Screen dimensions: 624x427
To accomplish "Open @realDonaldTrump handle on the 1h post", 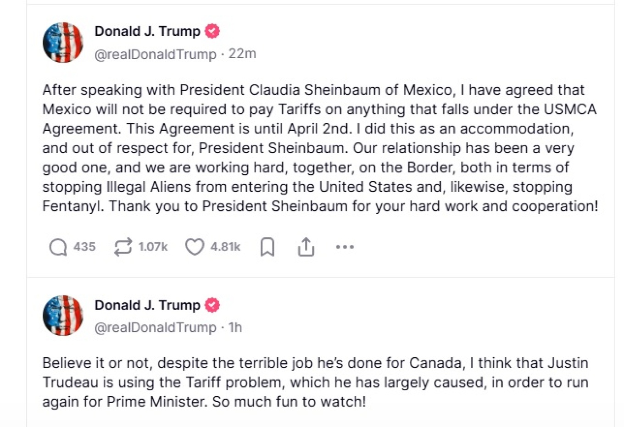I will pos(155,327).
